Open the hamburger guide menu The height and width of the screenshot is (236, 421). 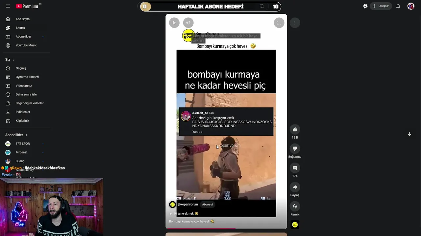[x=8, y=6]
